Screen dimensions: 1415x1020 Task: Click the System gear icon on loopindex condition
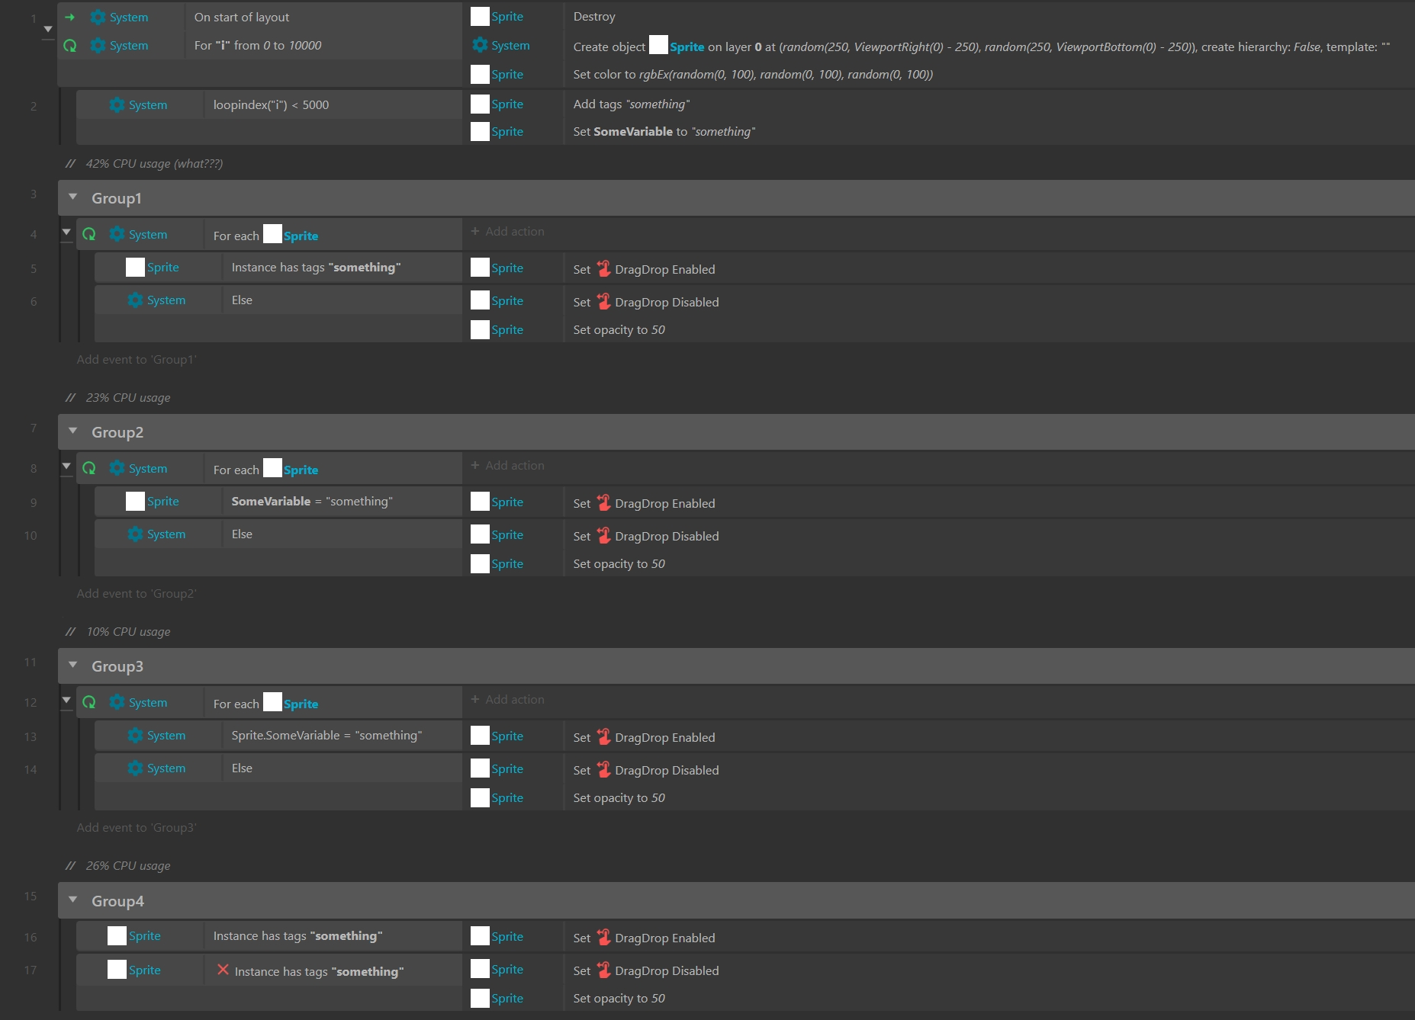point(117,105)
